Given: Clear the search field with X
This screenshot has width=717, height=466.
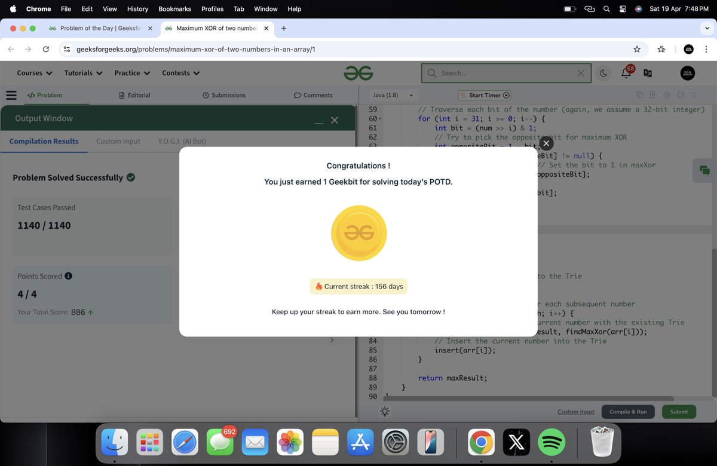Looking at the screenshot, I should (x=581, y=73).
